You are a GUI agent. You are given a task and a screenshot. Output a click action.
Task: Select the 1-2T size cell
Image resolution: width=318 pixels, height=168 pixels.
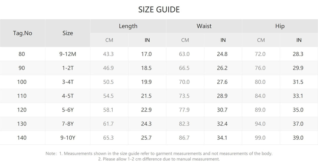67,68
